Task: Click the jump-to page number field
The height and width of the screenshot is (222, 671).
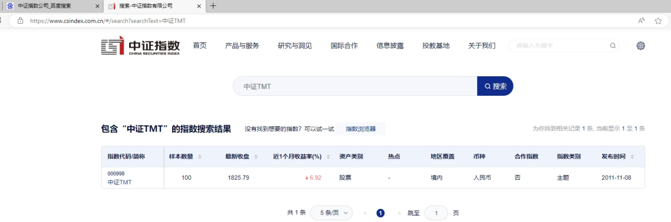Action: pos(436,213)
